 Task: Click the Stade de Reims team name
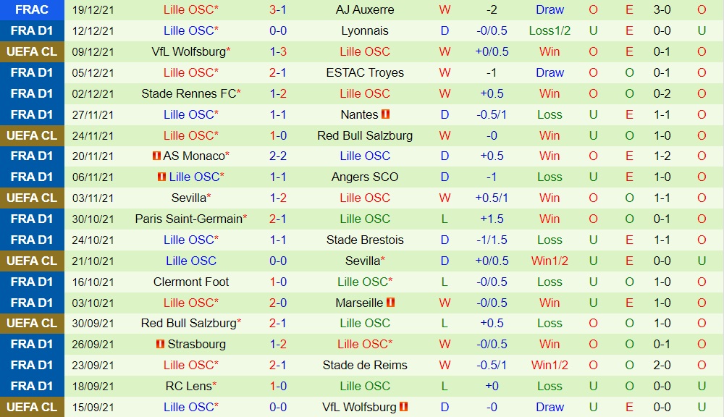[365, 366]
